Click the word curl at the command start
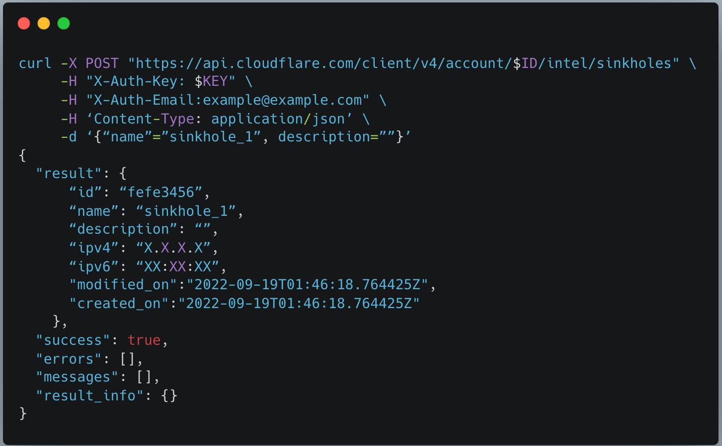The height and width of the screenshot is (446, 722). [x=35, y=64]
